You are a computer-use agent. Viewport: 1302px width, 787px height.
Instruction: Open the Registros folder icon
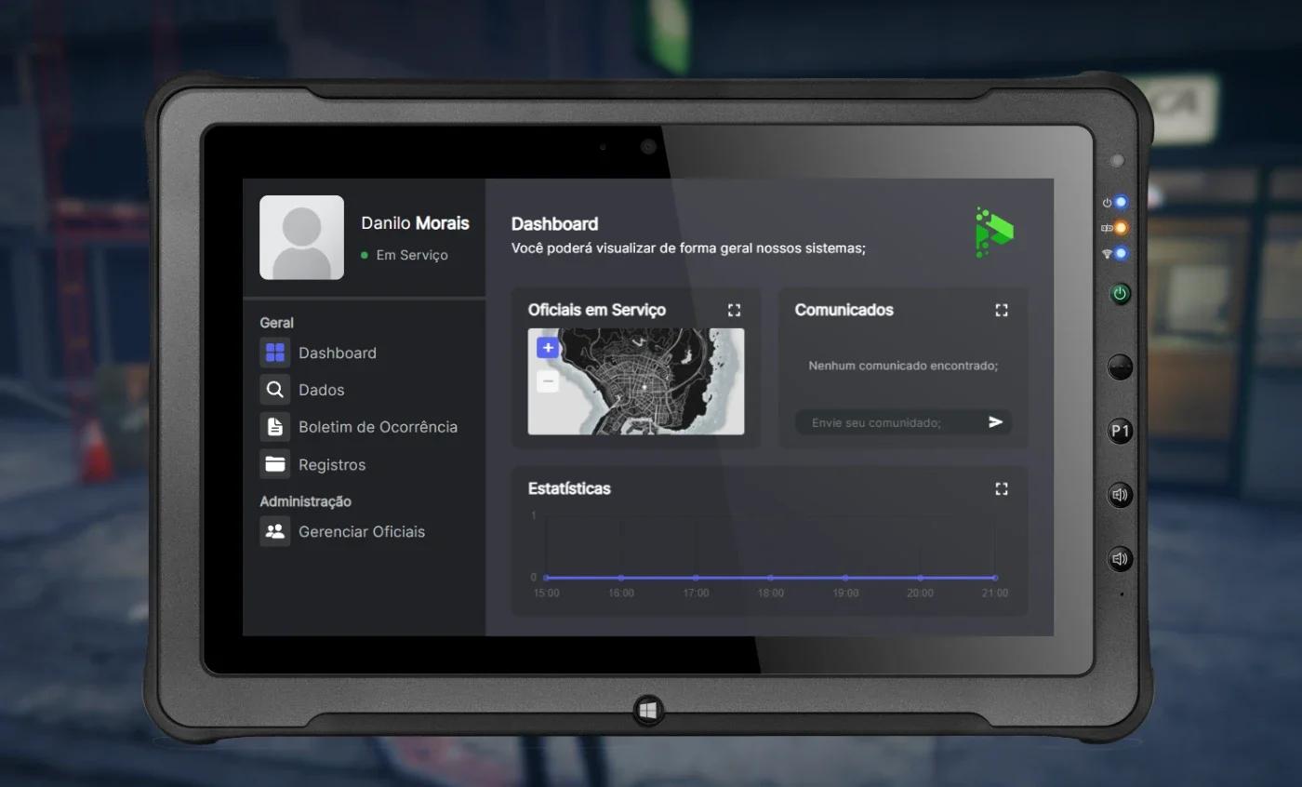click(275, 464)
